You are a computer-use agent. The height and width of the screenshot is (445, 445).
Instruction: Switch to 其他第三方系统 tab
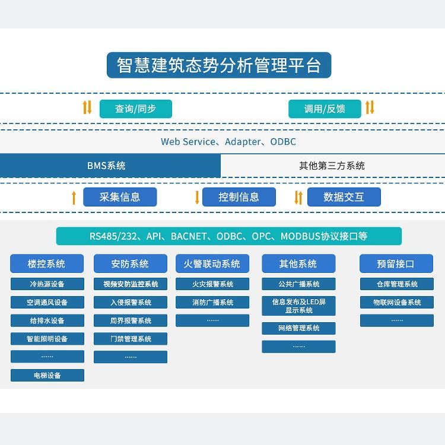coord(332,166)
